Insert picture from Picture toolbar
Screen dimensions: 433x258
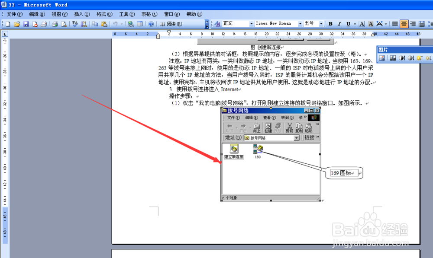(382, 58)
